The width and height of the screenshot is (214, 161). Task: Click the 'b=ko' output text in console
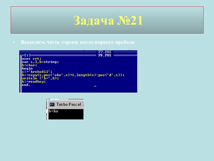pyautogui.click(x=53, y=111)
